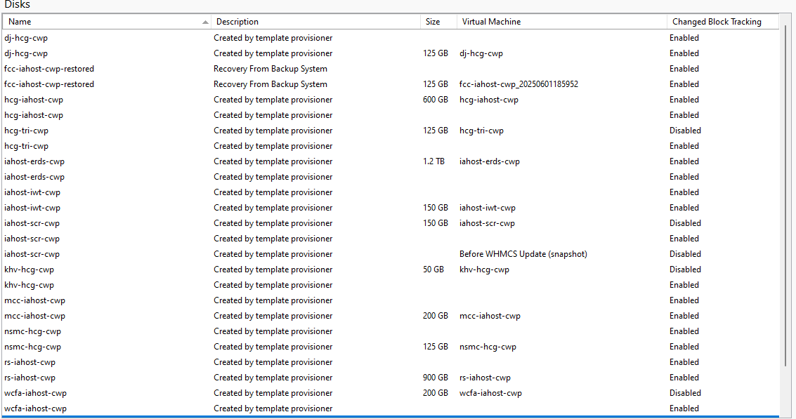Sort by the Virtual Machine column header
The image size is (796, 419).
point(561,22)
